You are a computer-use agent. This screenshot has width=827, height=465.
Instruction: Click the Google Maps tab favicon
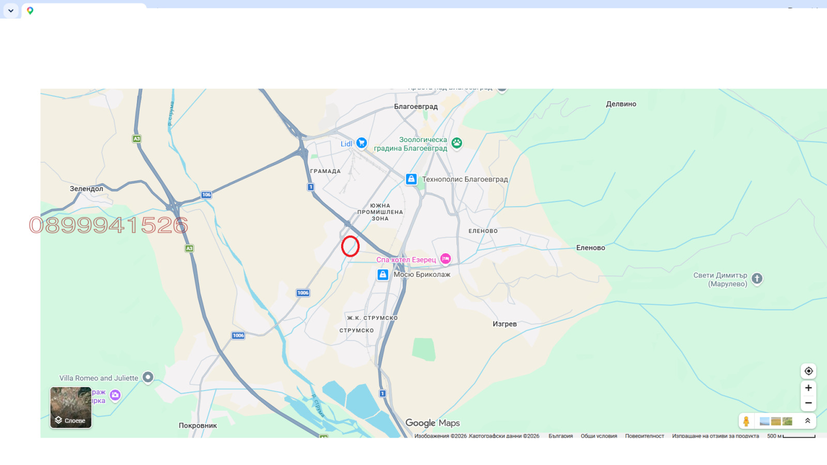tap(30, 10)
